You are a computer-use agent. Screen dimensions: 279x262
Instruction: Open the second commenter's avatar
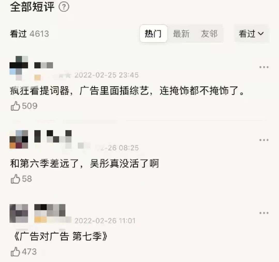tap(19, 139)
